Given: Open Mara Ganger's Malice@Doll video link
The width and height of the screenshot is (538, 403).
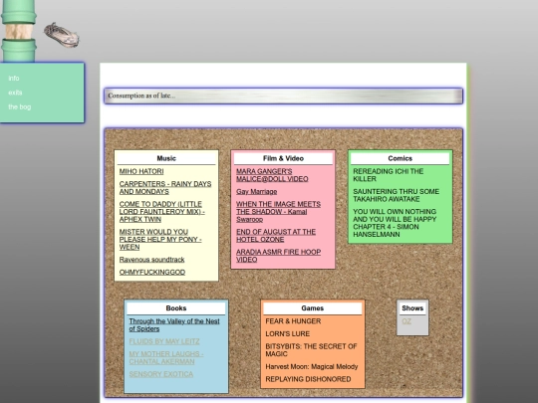Looking at the screenshot, I should coord(272,175).
